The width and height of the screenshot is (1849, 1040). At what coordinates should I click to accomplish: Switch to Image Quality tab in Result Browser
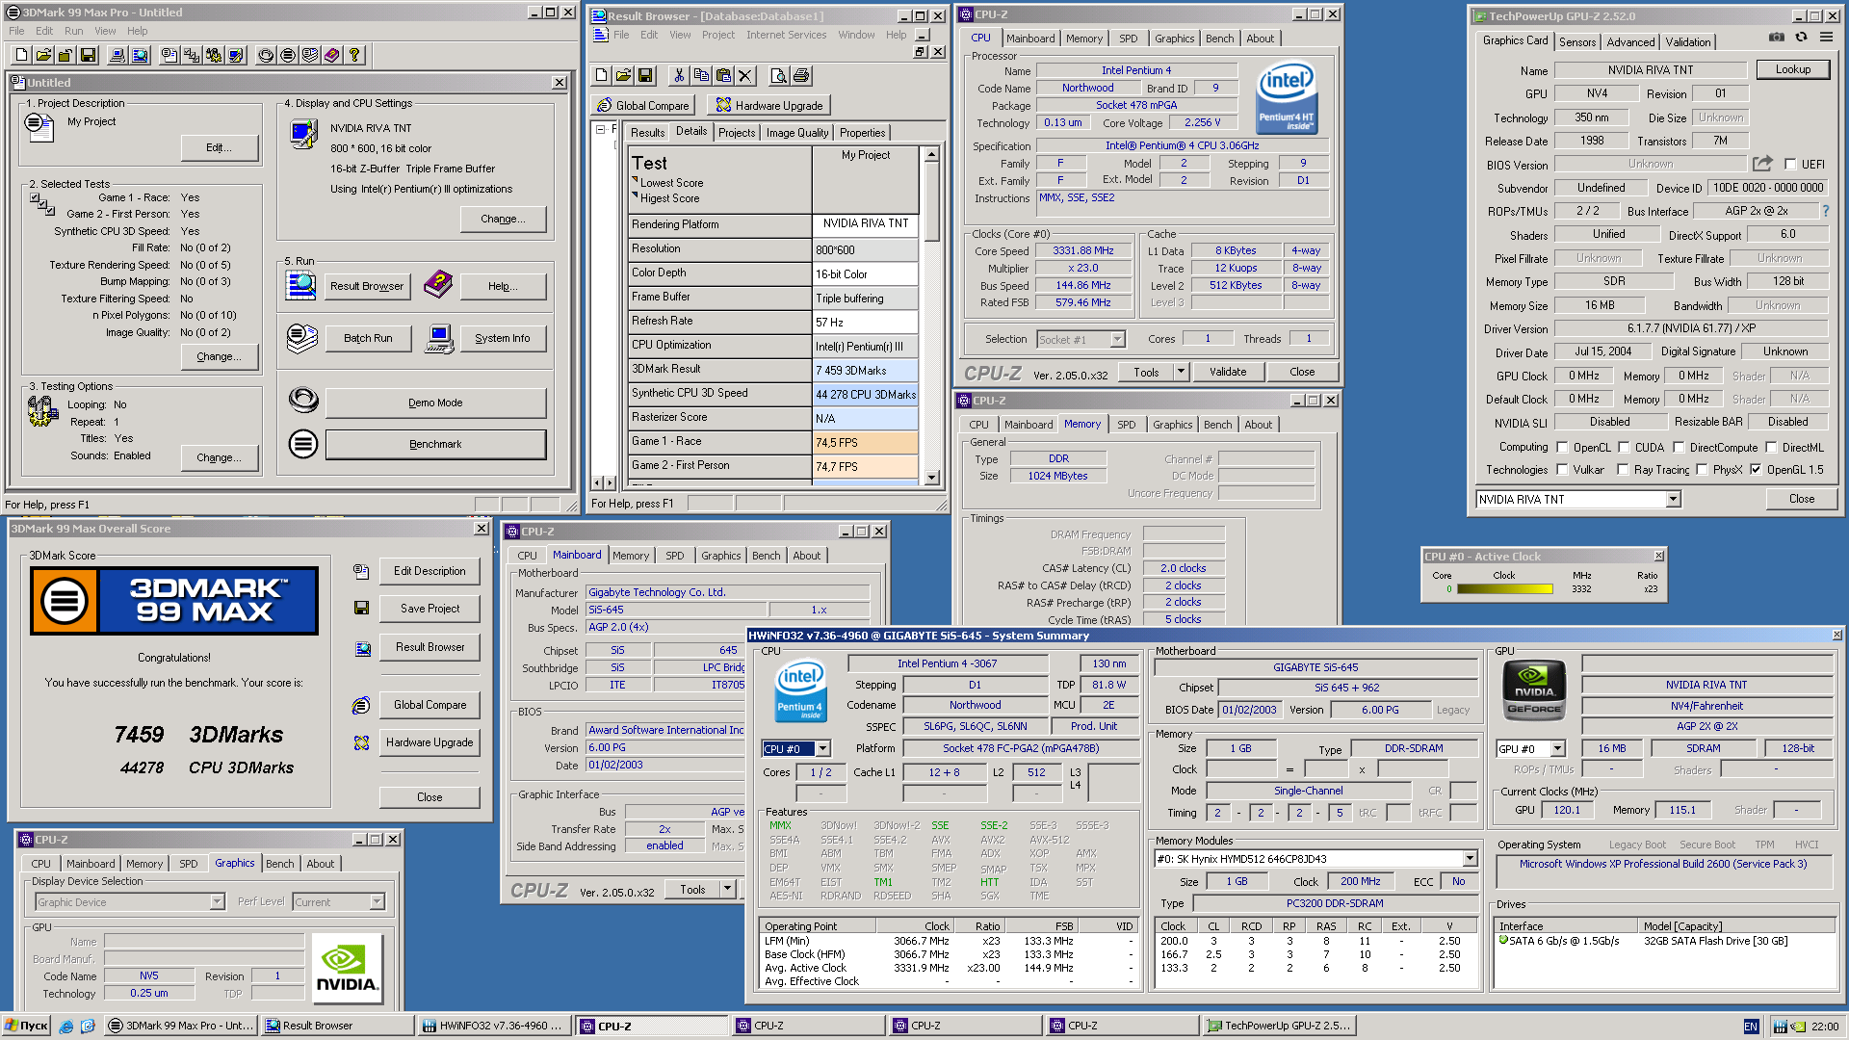[797, 133]
